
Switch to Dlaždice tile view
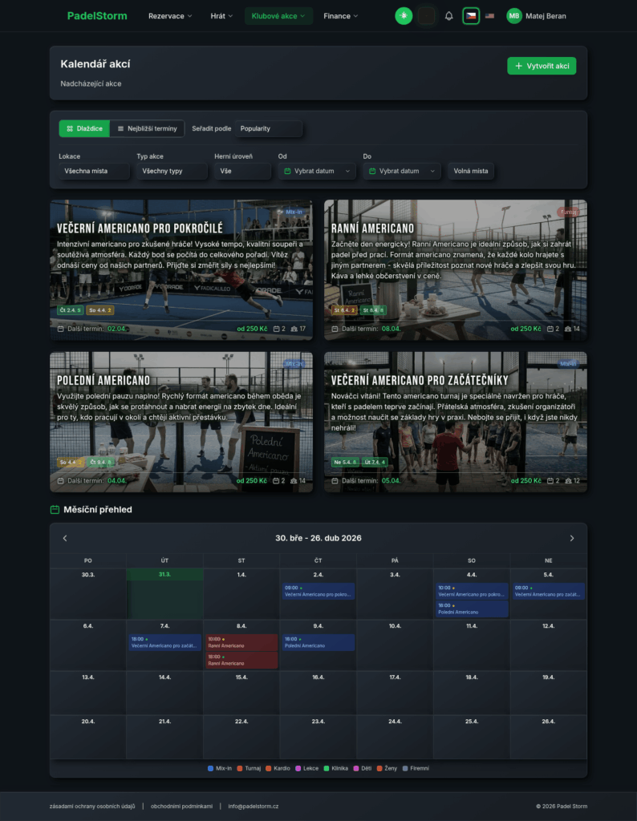pos(84,128)
